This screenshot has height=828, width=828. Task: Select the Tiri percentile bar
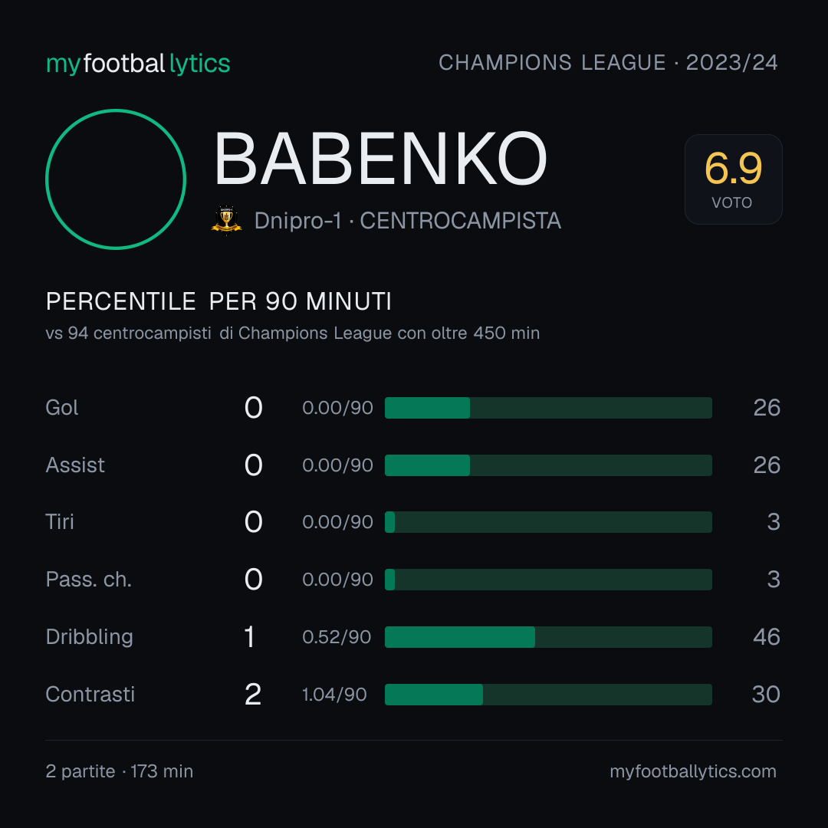point(548,522)
